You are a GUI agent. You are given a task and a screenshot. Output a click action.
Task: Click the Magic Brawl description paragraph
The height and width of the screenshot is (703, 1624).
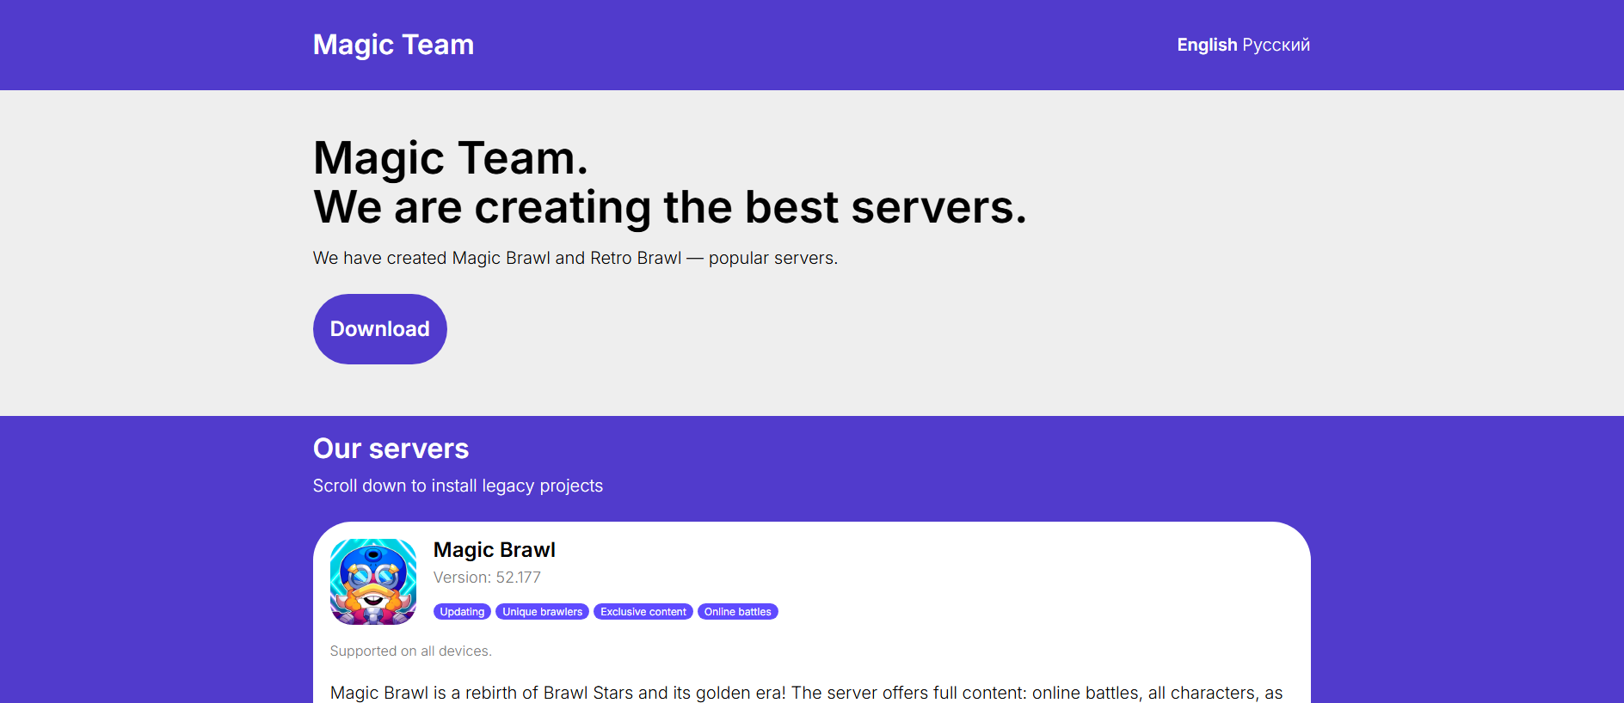point(807,693)
